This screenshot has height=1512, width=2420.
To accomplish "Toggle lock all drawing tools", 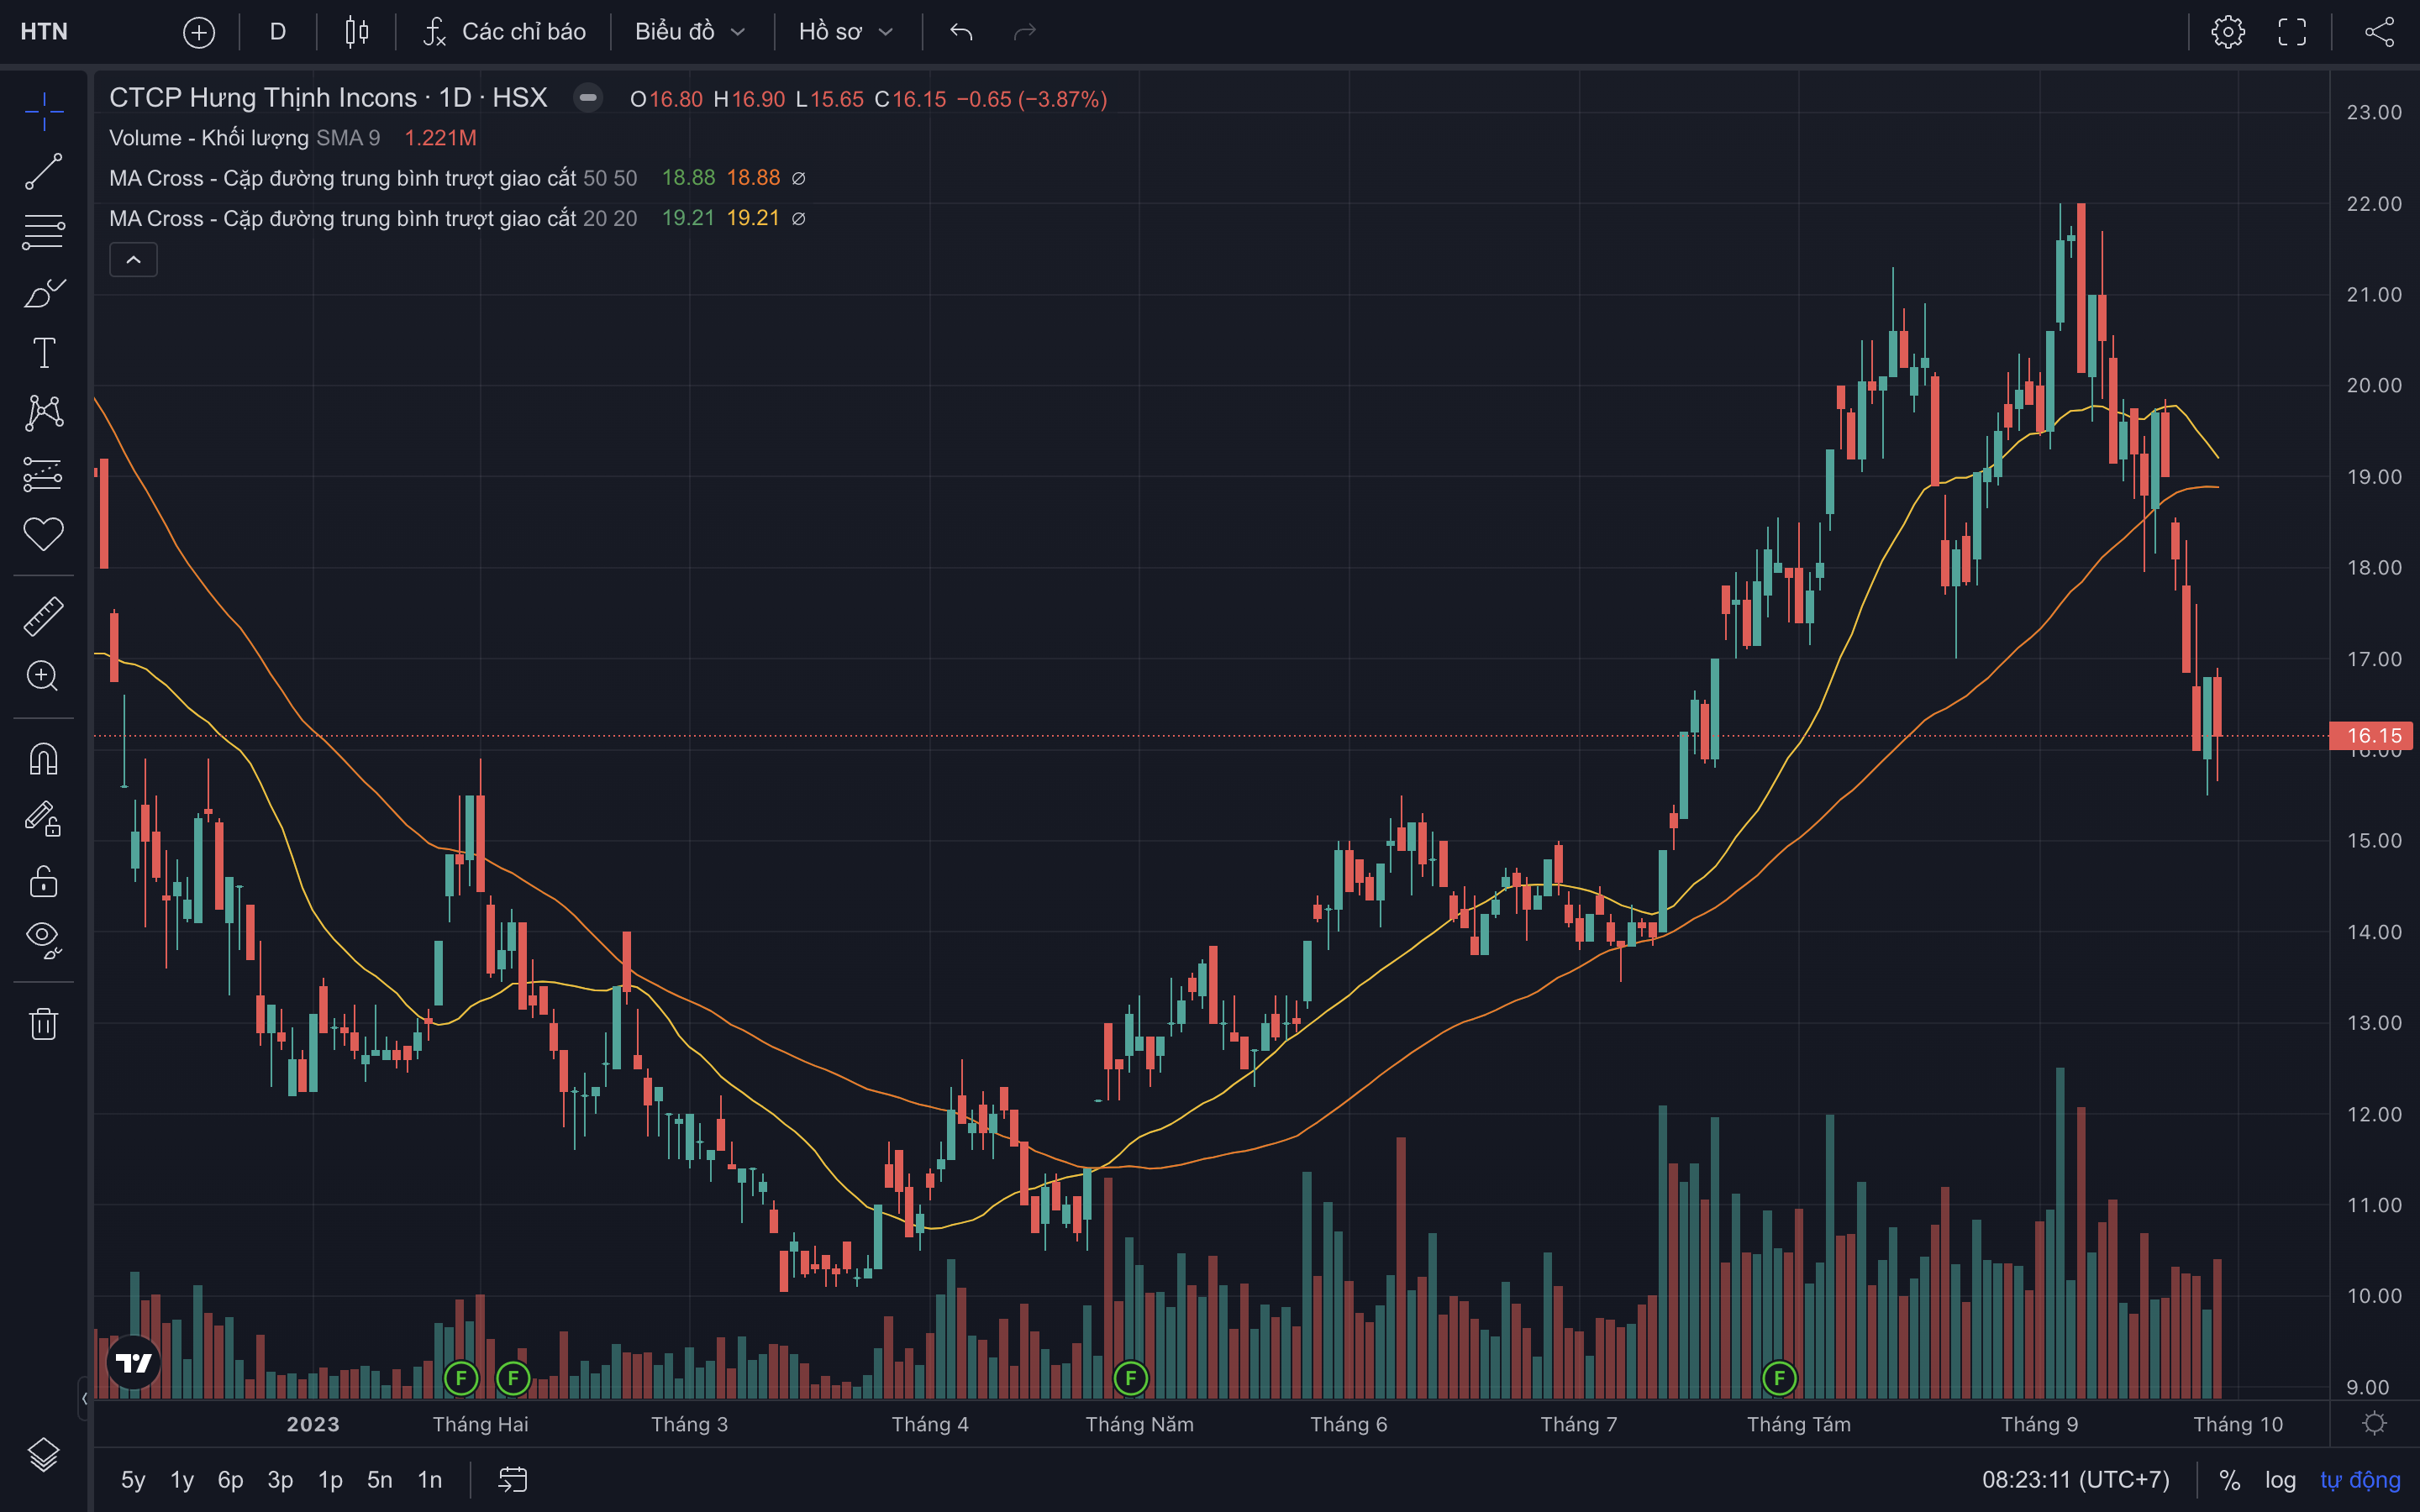I will click(44, 881).
